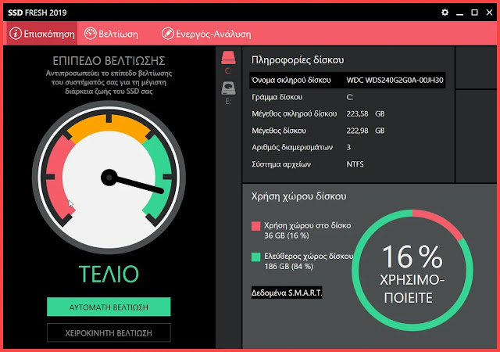The image size is (500, 352).
Task: Choose ΧΕΙΡΟΚΙΝΗΤΗ ΒΕΛΤΙΩΣΗ button
Action: (x=109, y=332)
